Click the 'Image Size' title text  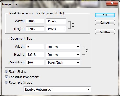pos(10,4)
